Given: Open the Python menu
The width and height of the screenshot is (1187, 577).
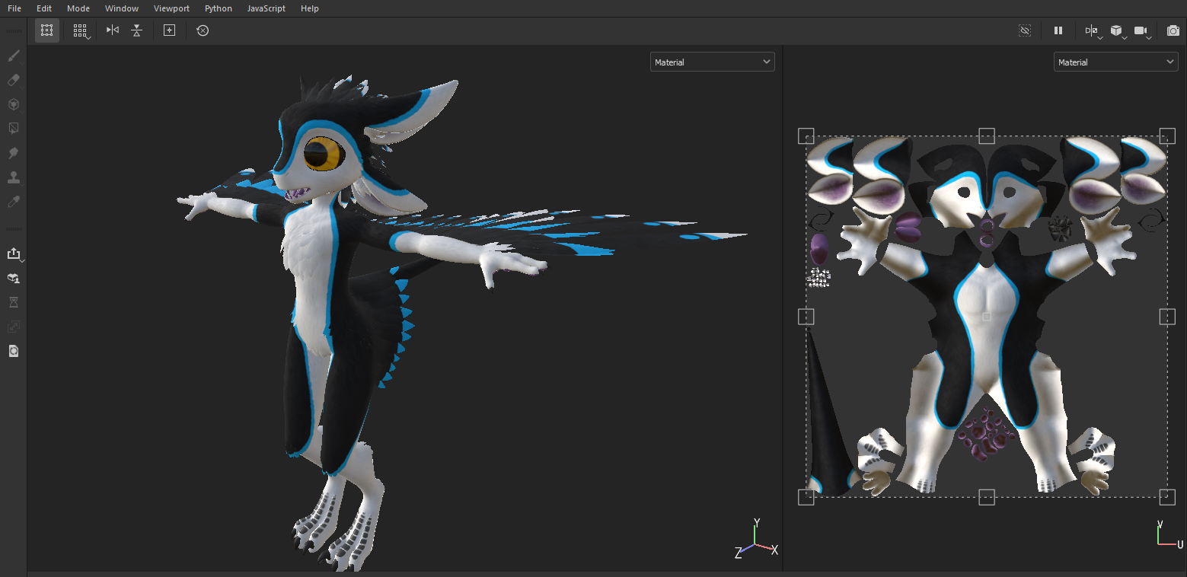Looking at the screenshot, I should click(x=219, y=8).
